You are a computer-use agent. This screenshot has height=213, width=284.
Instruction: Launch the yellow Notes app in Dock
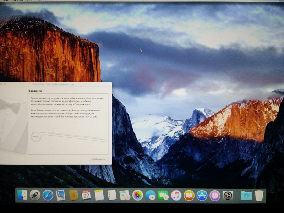click(99, 195)
